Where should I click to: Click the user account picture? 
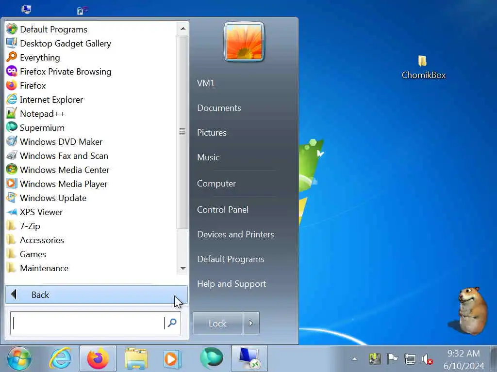[x=244, y=42]
